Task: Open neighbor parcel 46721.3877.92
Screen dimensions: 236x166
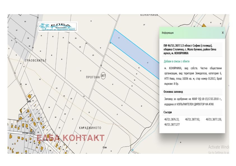Action: [192, 119]
